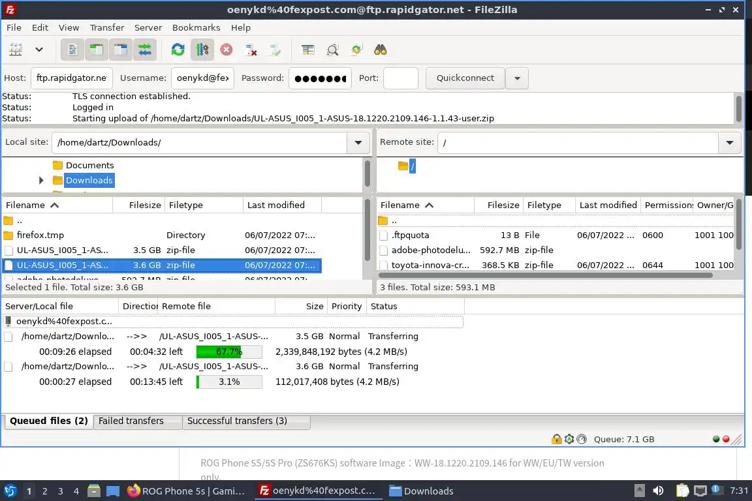The width and height of the screenshot is (752, 501).
Task: Open the View menu
Action: (69, 28)
